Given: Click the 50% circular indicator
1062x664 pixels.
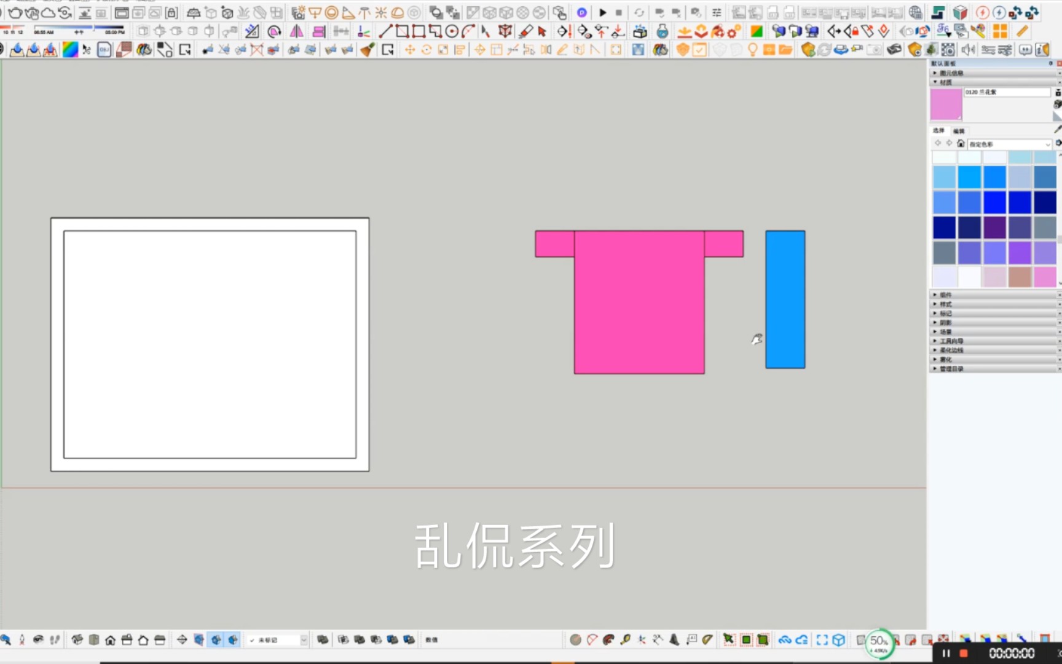Looking at the screenshot, I should [879, 643].
